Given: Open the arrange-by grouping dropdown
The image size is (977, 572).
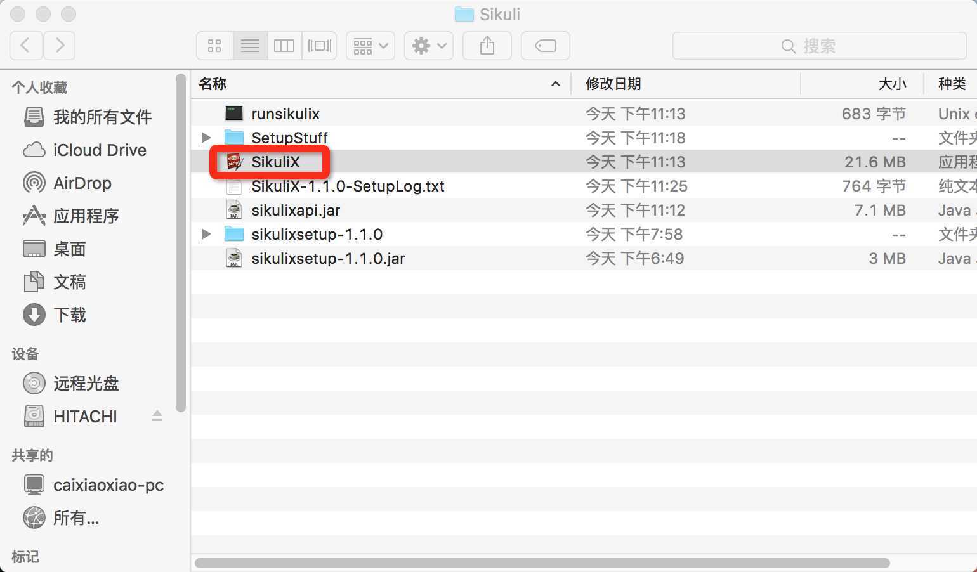Looking at the screenshot, I should [370, 46].
